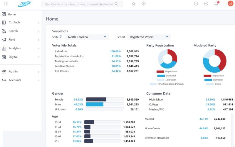This screenshot has height=147, width=235.
Task: Click the Digital sidebar icon
Action: click(x=4, y=57)
